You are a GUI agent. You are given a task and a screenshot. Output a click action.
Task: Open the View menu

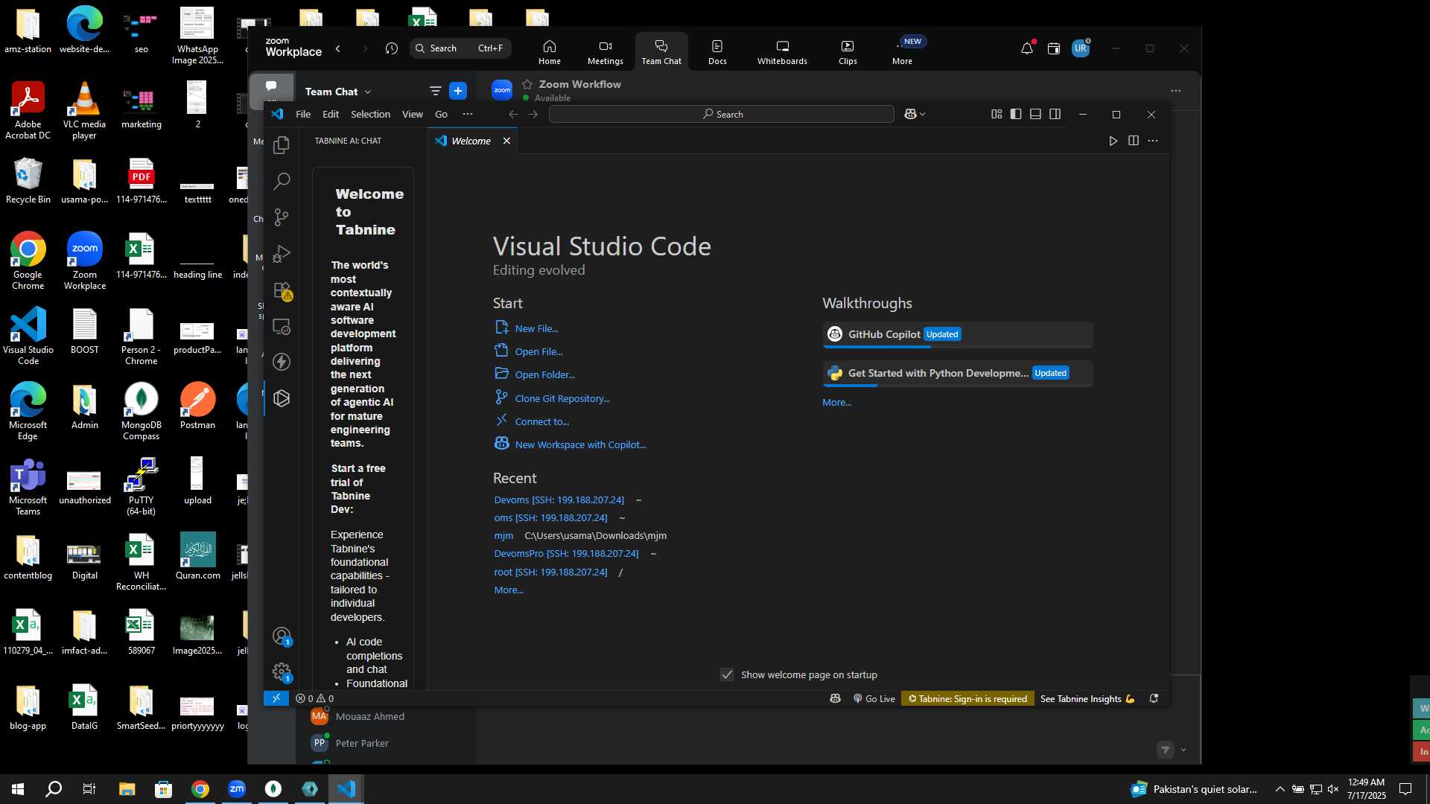click(x=412, y=114)
